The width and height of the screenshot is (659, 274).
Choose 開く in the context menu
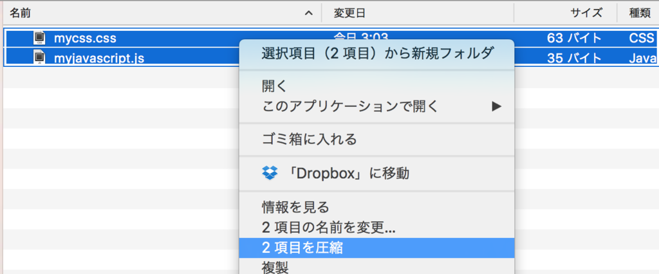[377, 87]
